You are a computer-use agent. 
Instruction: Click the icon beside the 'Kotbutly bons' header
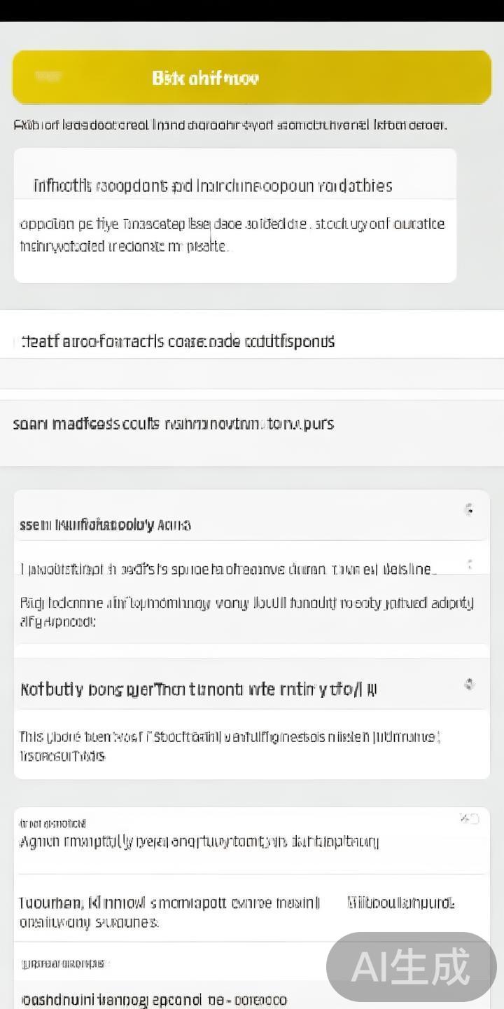coord(469,685)
